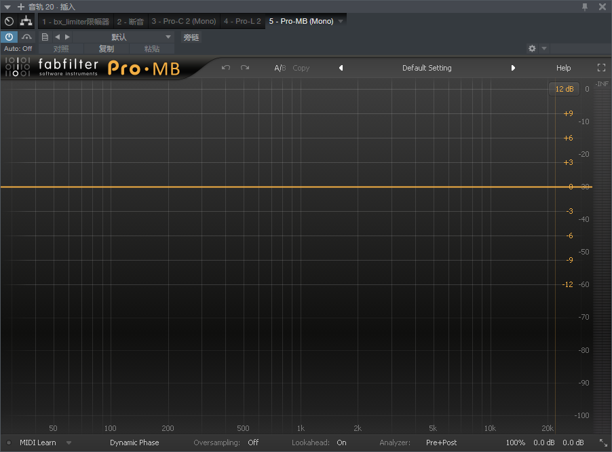612x452 pixels.
Task: Click the Redo arrow in Pro-MB
Action: (x=245, y=67)
